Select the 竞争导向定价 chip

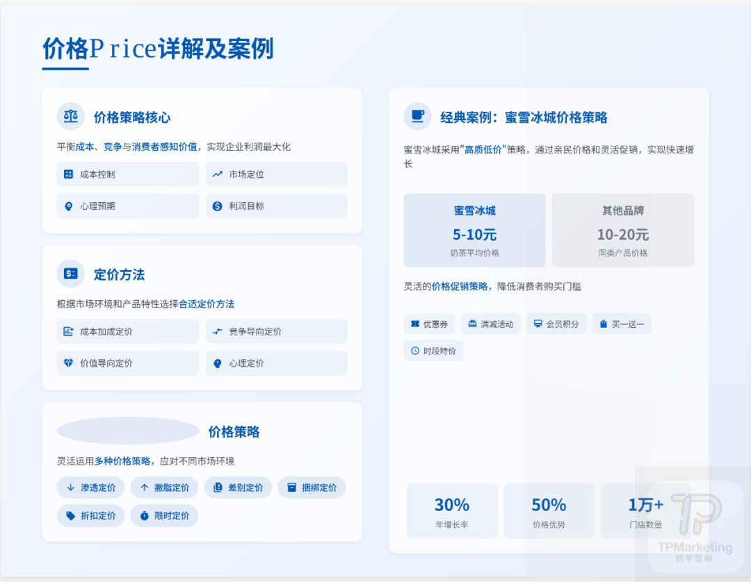point(276,331)
